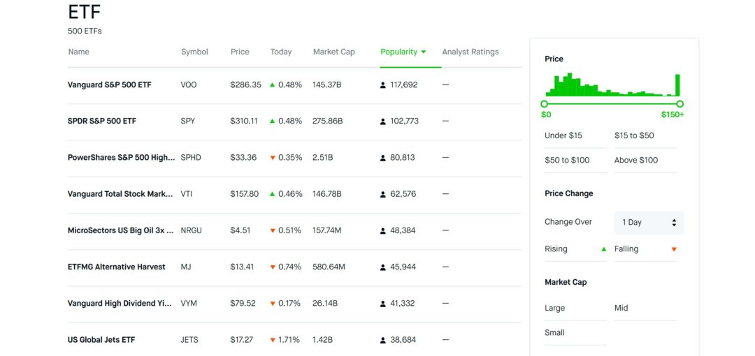Click the 580.64M market cap value
Image resolution: width=755 pixels, height=356 pixels.
329,267
